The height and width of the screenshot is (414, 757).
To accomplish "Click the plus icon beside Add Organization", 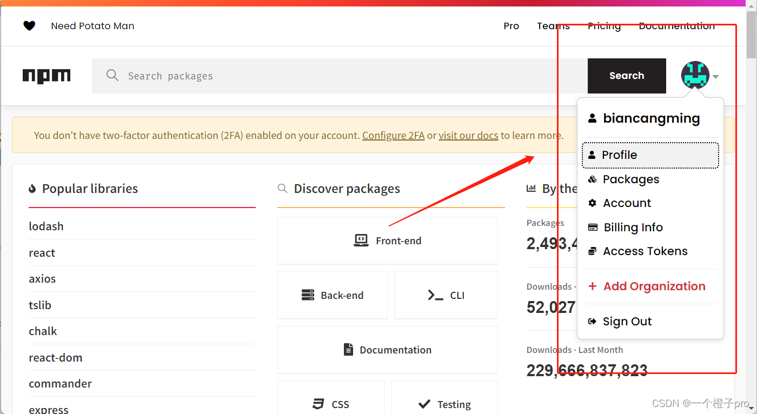I will (x=592, y=286).
